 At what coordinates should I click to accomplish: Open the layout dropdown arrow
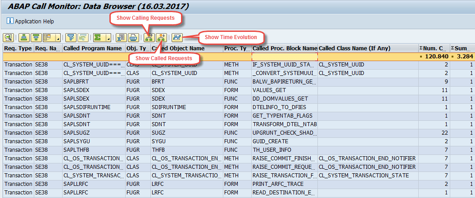58,37
